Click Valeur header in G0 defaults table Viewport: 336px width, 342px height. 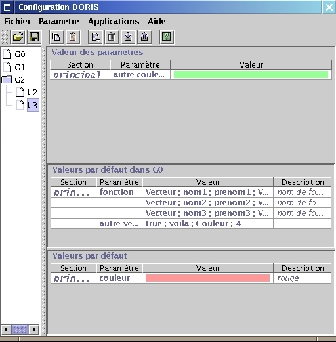pos(208,182)
